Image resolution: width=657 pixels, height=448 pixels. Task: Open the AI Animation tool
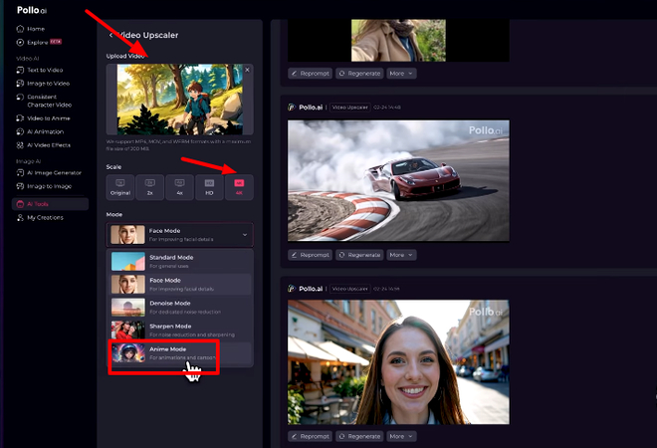[x=46, y=131]
